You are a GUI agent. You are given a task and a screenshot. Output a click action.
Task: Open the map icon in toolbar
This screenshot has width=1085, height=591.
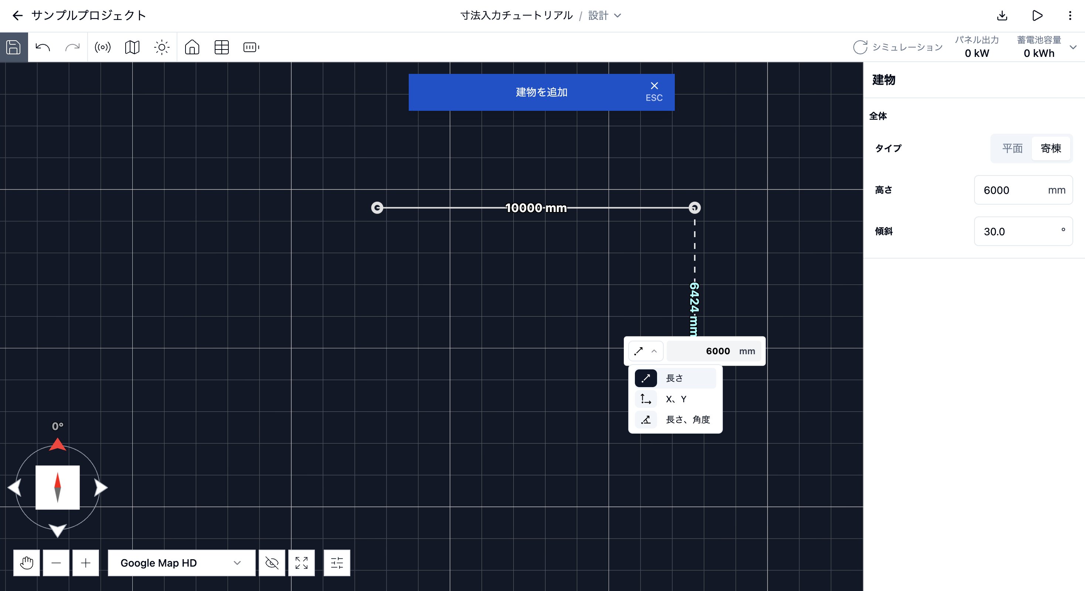132,47
